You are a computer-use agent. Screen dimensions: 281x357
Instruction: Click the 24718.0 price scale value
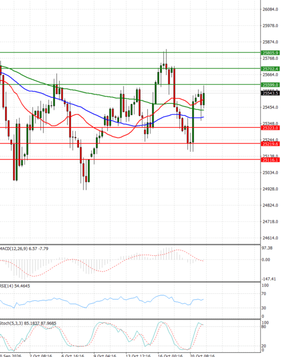270,222
